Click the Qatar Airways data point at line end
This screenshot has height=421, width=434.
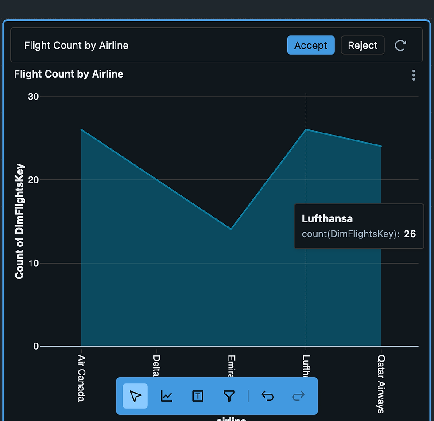pos(381,146)
